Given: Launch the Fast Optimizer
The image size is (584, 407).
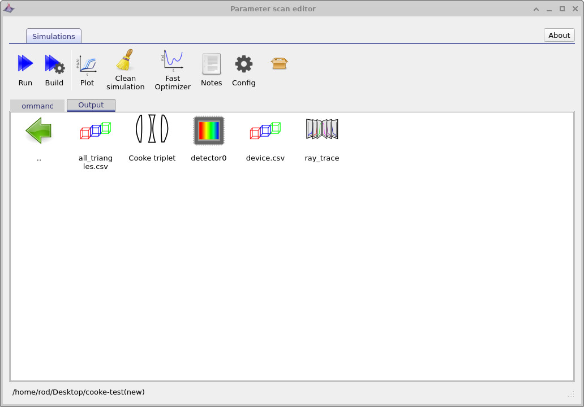Looking at the screenshot, I should 173,59.
